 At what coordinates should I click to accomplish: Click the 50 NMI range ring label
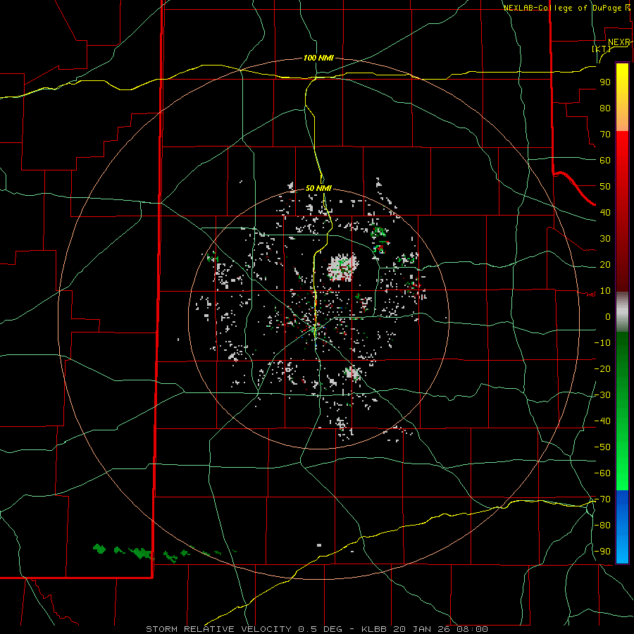318,188
